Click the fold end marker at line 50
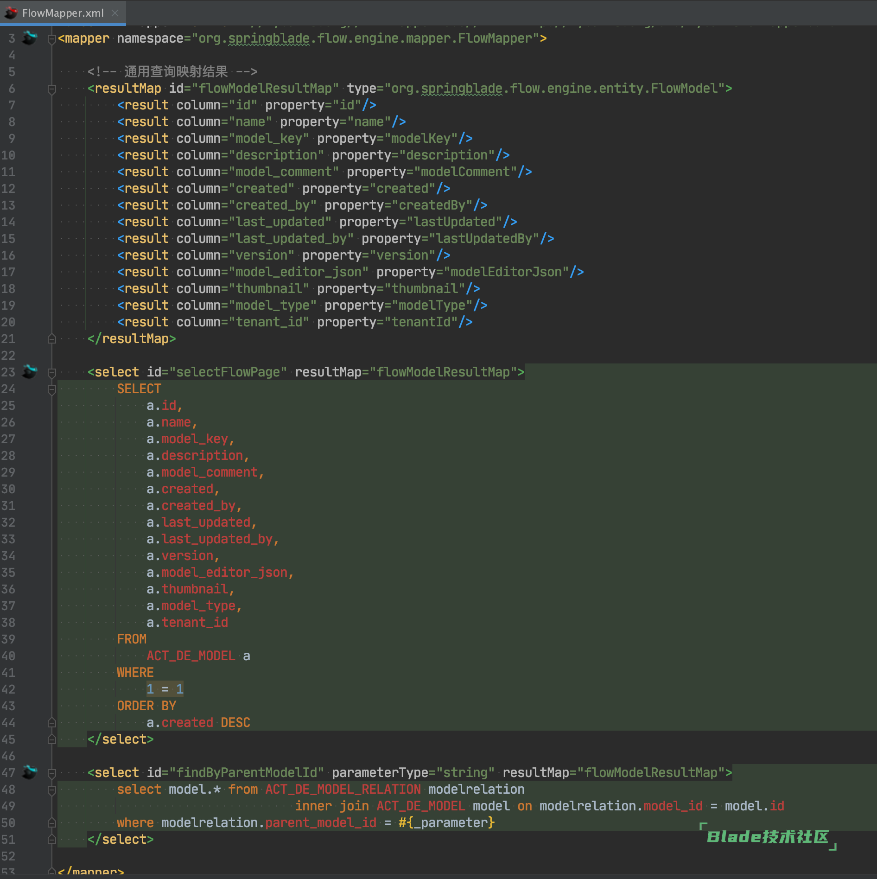The image size is (877, 879). (52, 823)
